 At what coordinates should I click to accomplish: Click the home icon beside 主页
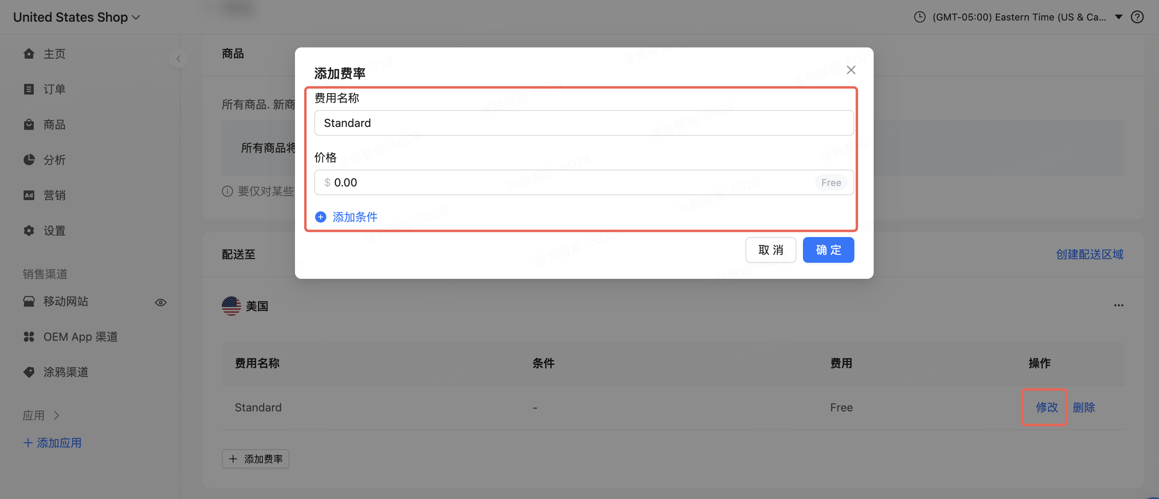click(x=29, y=53)
